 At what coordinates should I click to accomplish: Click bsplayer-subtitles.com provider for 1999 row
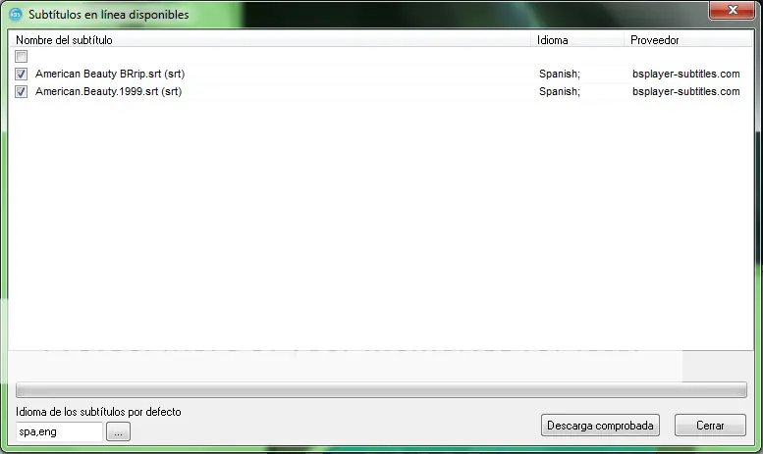(x=686, y=91)
